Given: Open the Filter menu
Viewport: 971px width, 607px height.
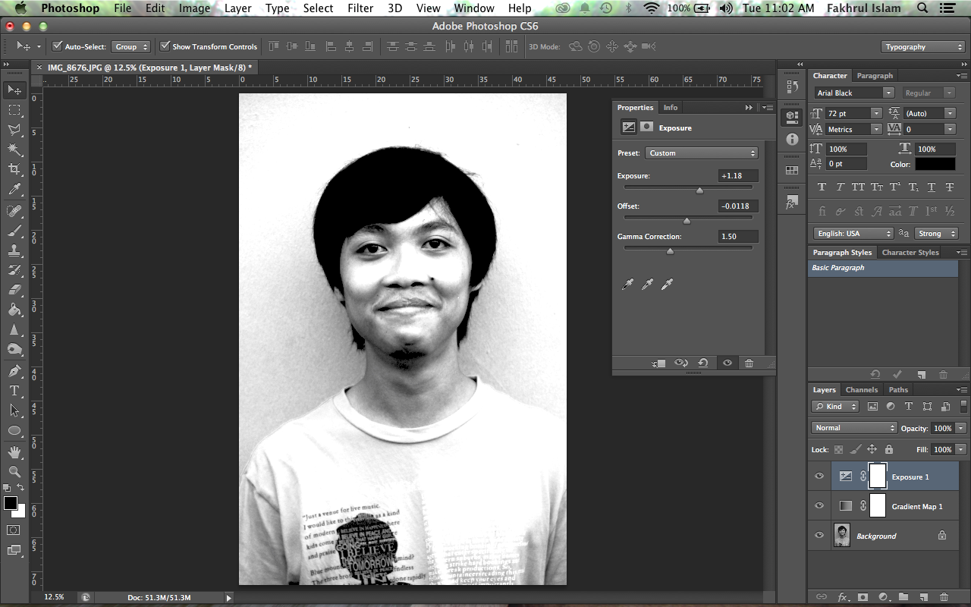Looking at the screenshot, I should click(x=360, y=8).
